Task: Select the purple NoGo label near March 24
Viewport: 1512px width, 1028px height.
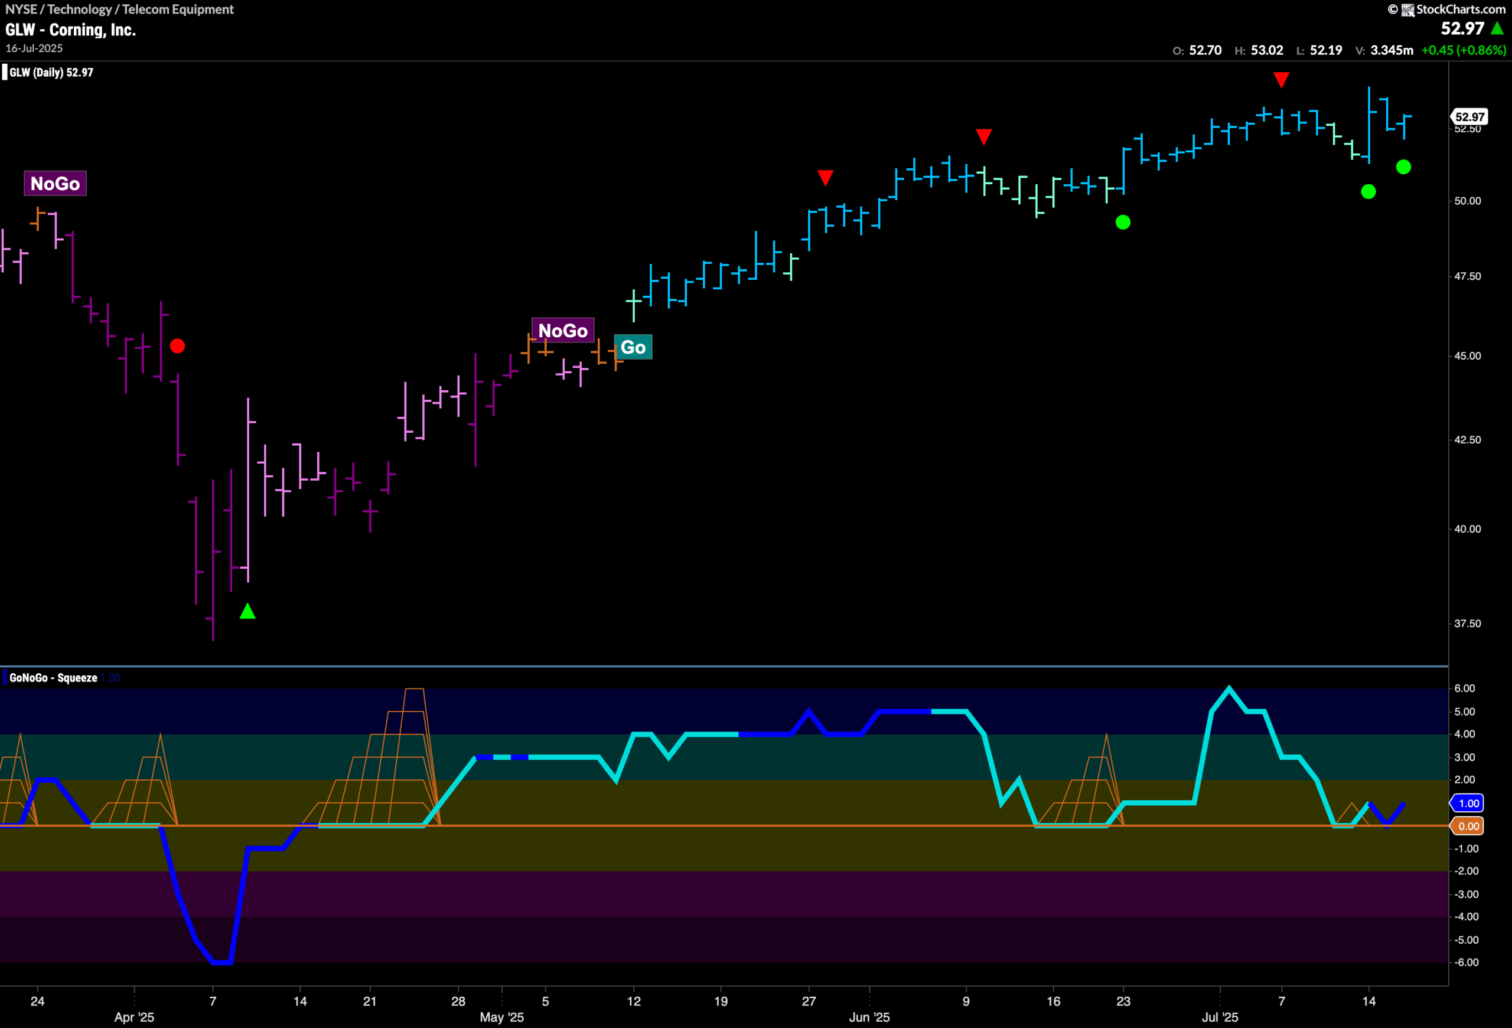Action: (x=56, y=184)
